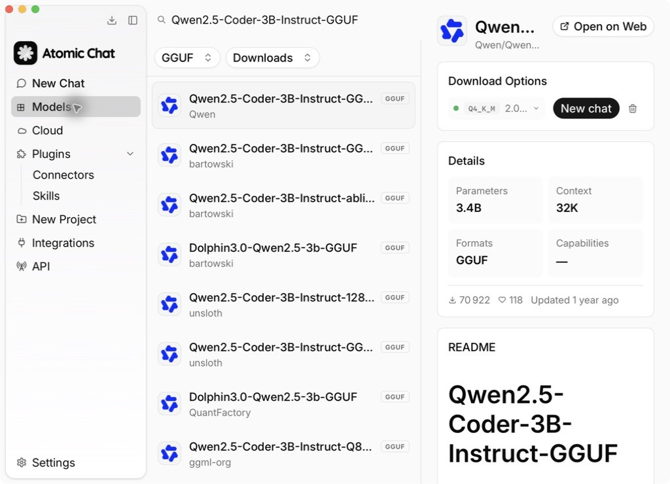The width and height of the screenshot is (670, 484).
Task: Select the first bartowski Qwen2.5-Coder-3B-Instruct-GG... model
Action: coord(284,156)
